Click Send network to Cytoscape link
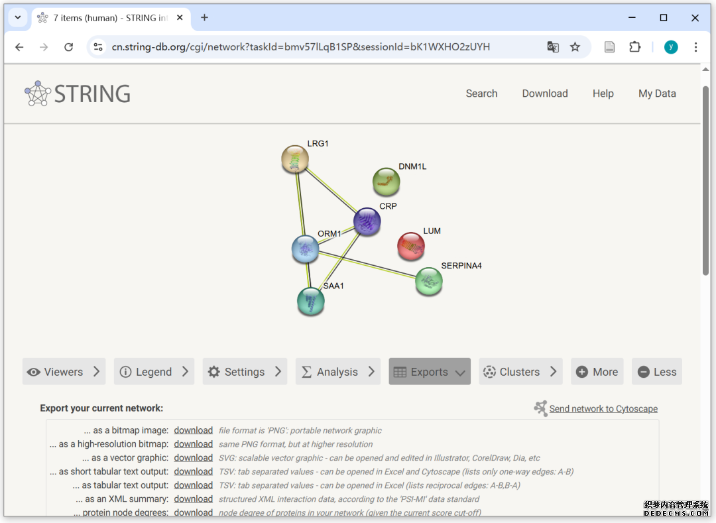The height and width of the screenshot is (523, 716). point(603,409)
